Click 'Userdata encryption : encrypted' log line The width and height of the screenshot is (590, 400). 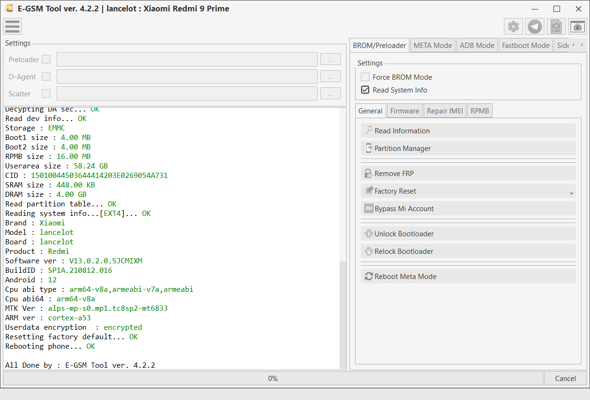tap(74, 327)
